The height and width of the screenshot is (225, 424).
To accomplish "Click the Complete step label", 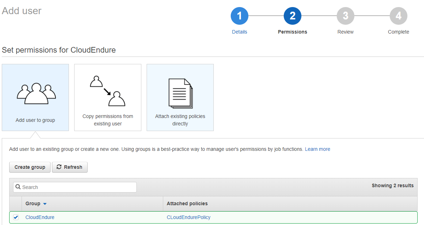I will pyautogui.click(x=399, y=32).
